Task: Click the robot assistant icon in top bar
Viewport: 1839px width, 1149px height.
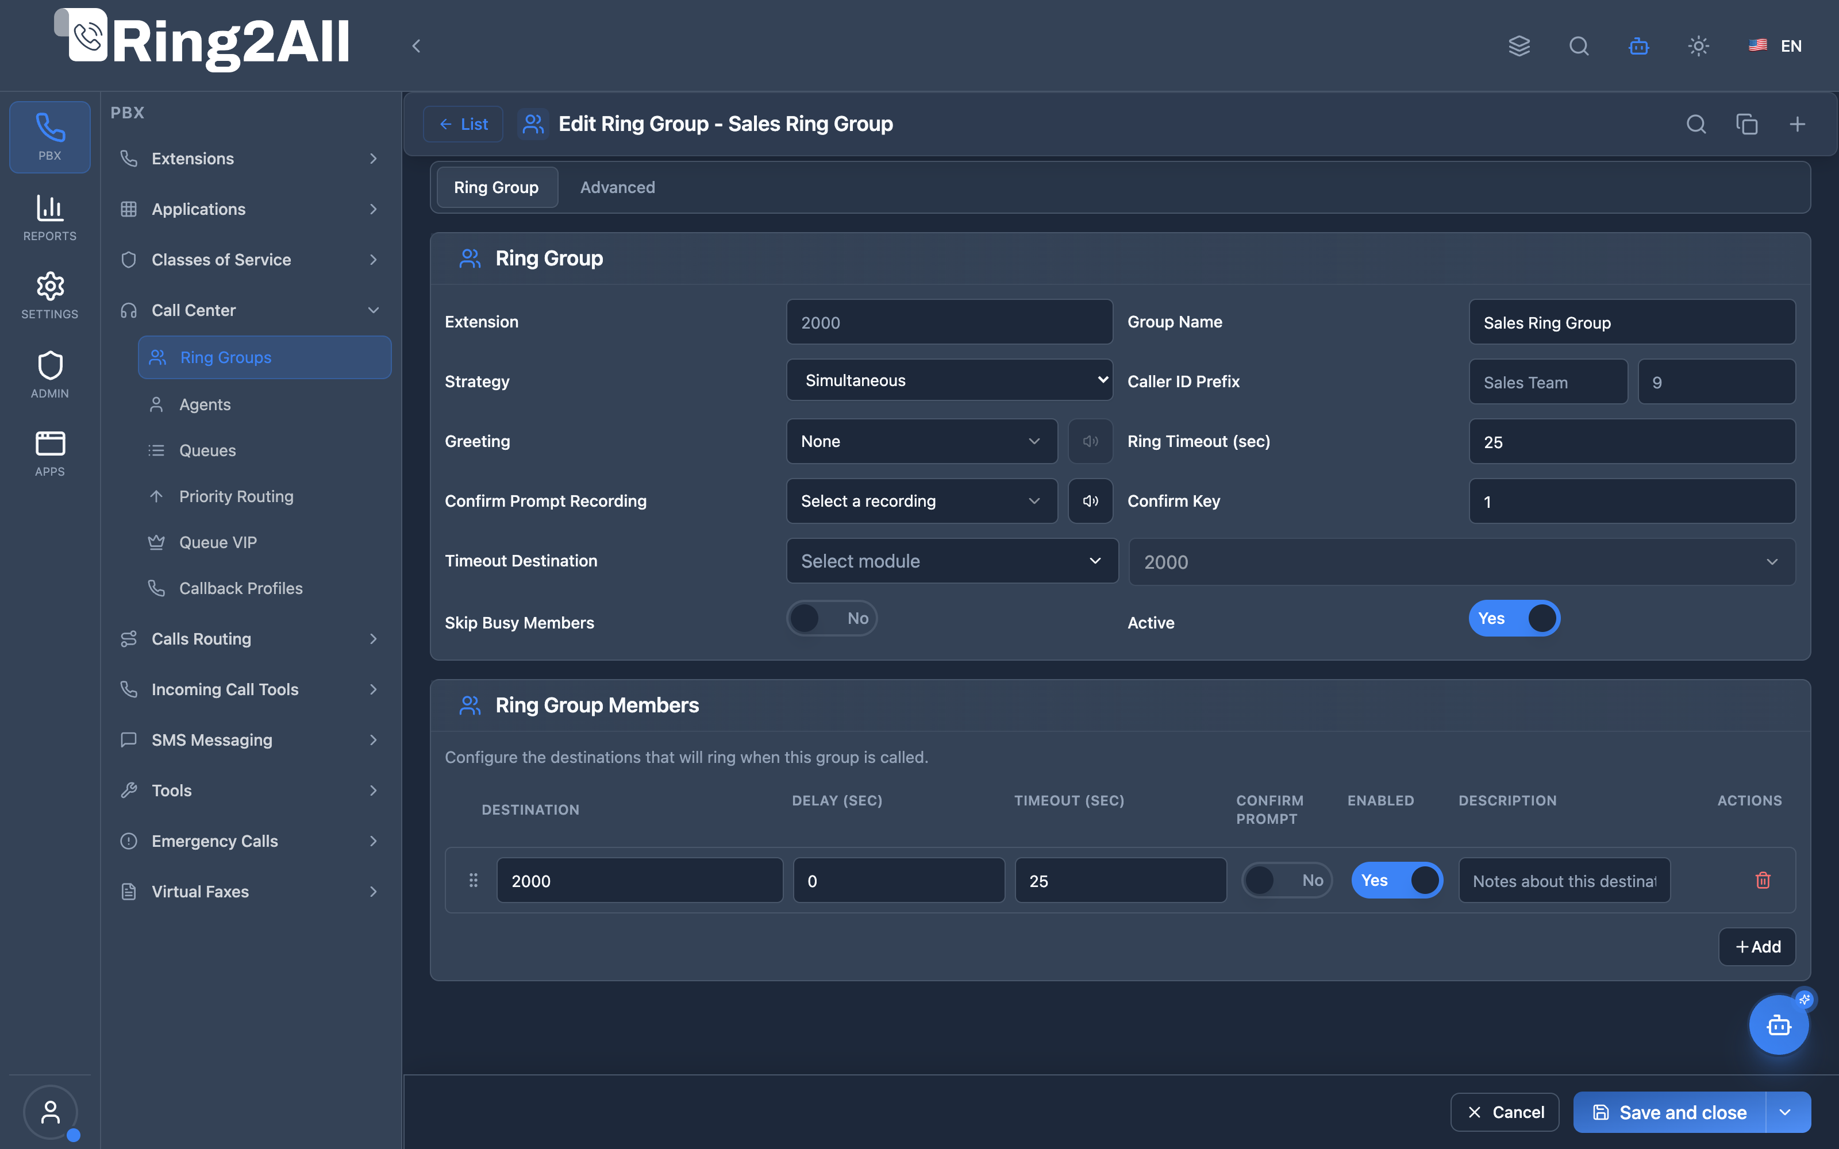Action: tap(1639, 45)
